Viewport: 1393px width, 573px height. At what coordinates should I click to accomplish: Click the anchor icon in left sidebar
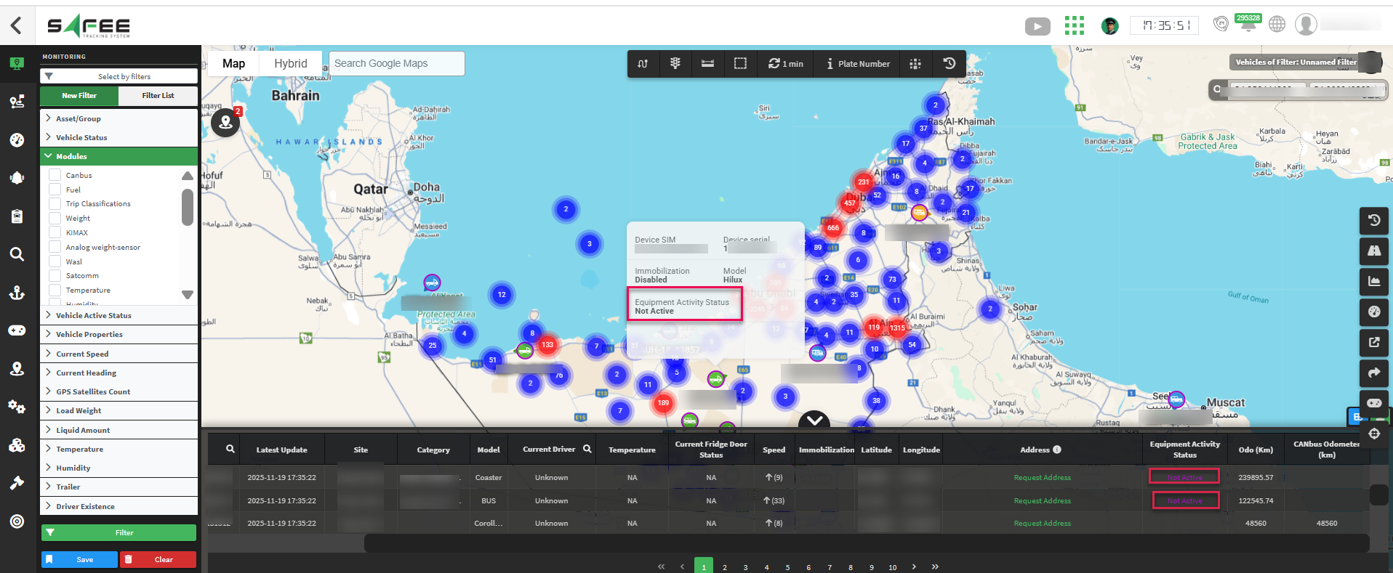pyautogui.click(x=17, y=292)
